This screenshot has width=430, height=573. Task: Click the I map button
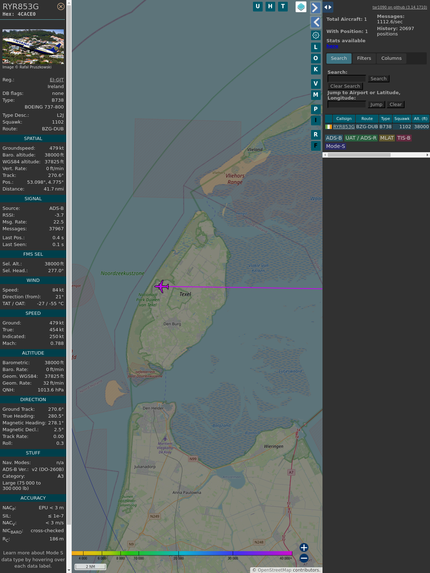316,120
